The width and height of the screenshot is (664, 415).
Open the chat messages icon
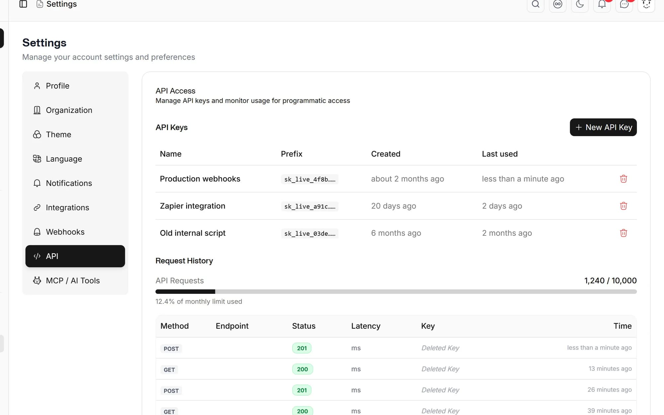coord(624,4)
